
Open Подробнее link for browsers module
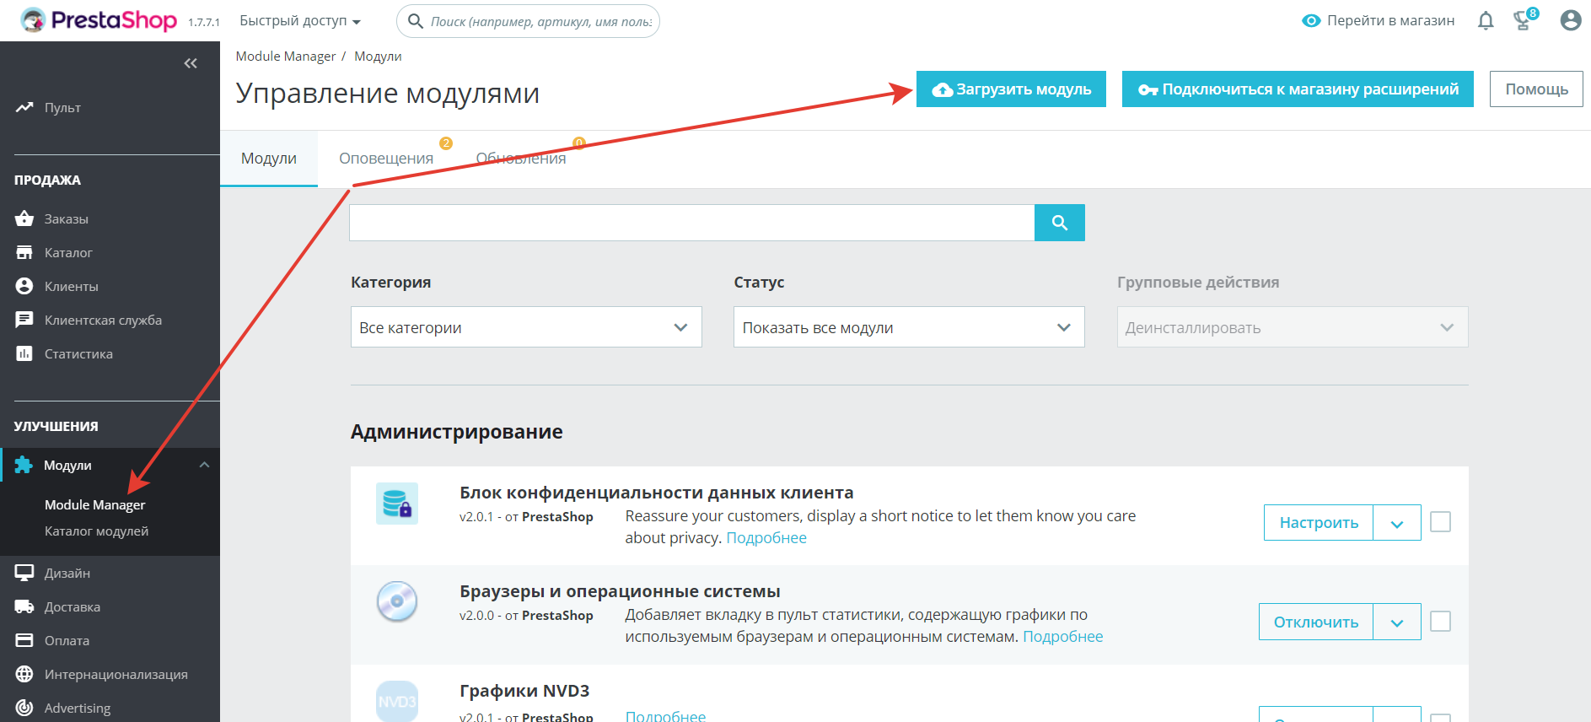(x=1062, y=637)
